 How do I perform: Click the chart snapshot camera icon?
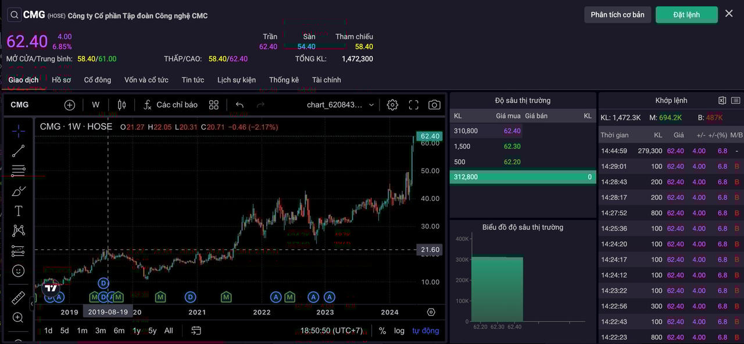click(434, 105)
